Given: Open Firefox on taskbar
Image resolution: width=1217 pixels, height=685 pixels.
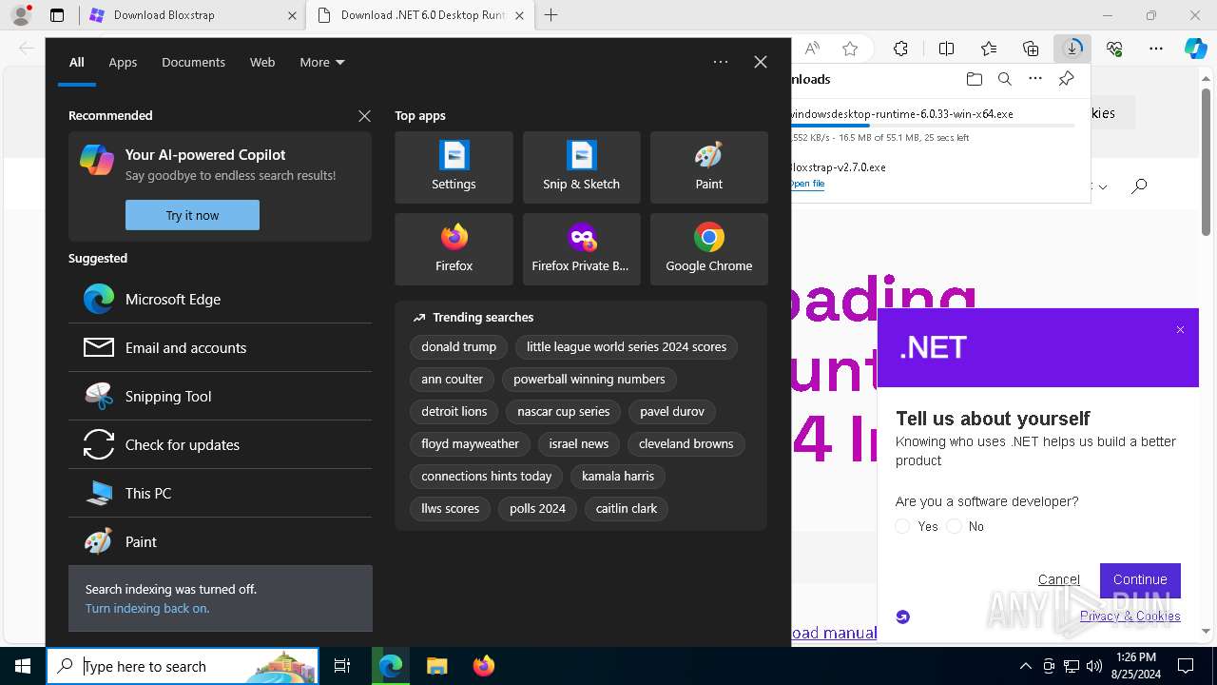Looking at the screenshot, I should coord(484,666).
